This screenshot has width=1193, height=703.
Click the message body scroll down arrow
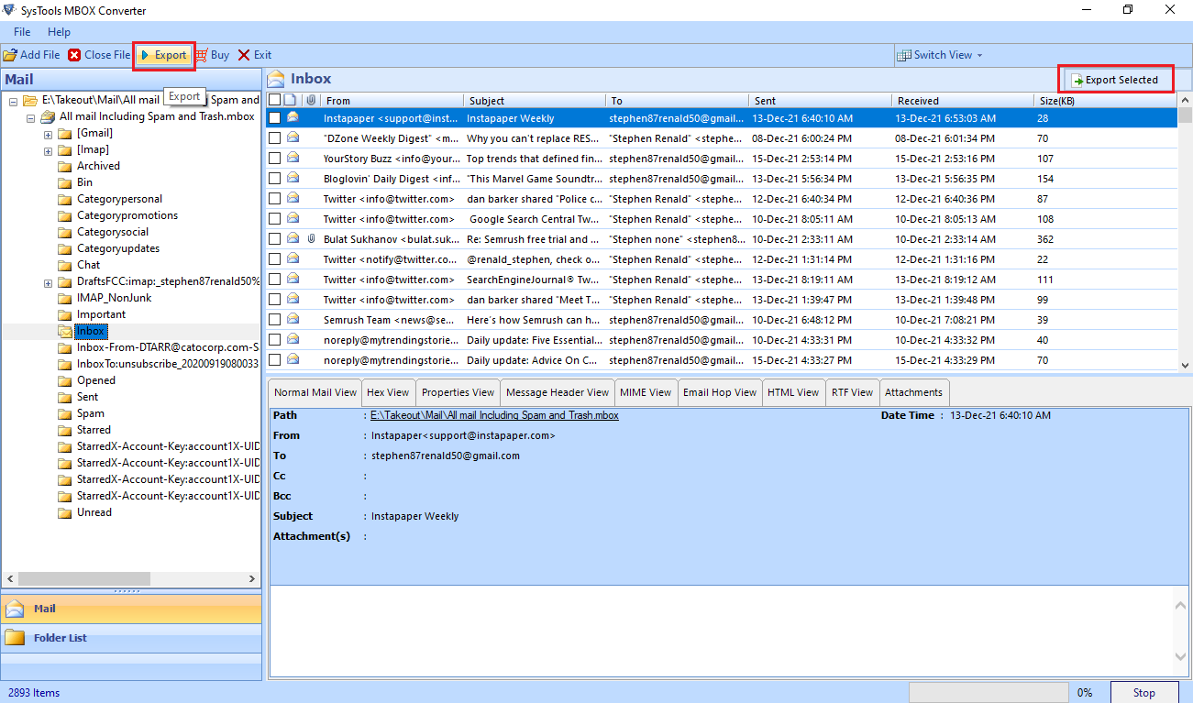pos(1181,656)
